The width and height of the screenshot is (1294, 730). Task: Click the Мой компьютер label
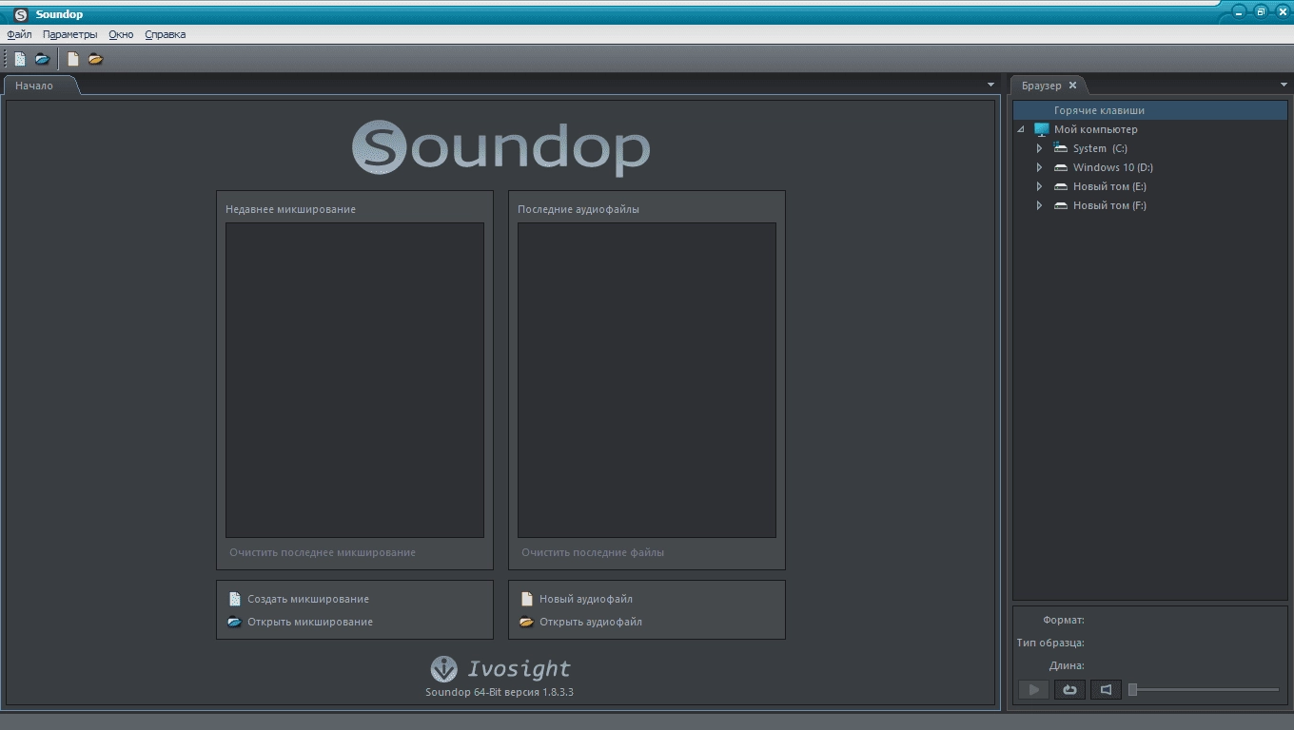point(1096,129)
